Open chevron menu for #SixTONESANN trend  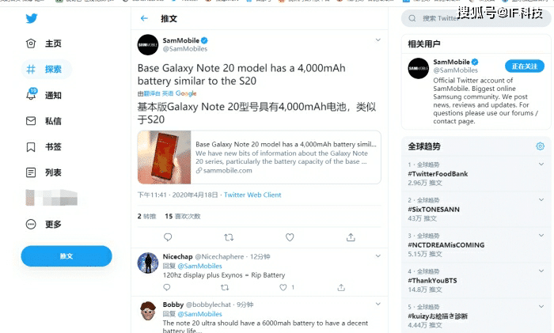point(541,200)
